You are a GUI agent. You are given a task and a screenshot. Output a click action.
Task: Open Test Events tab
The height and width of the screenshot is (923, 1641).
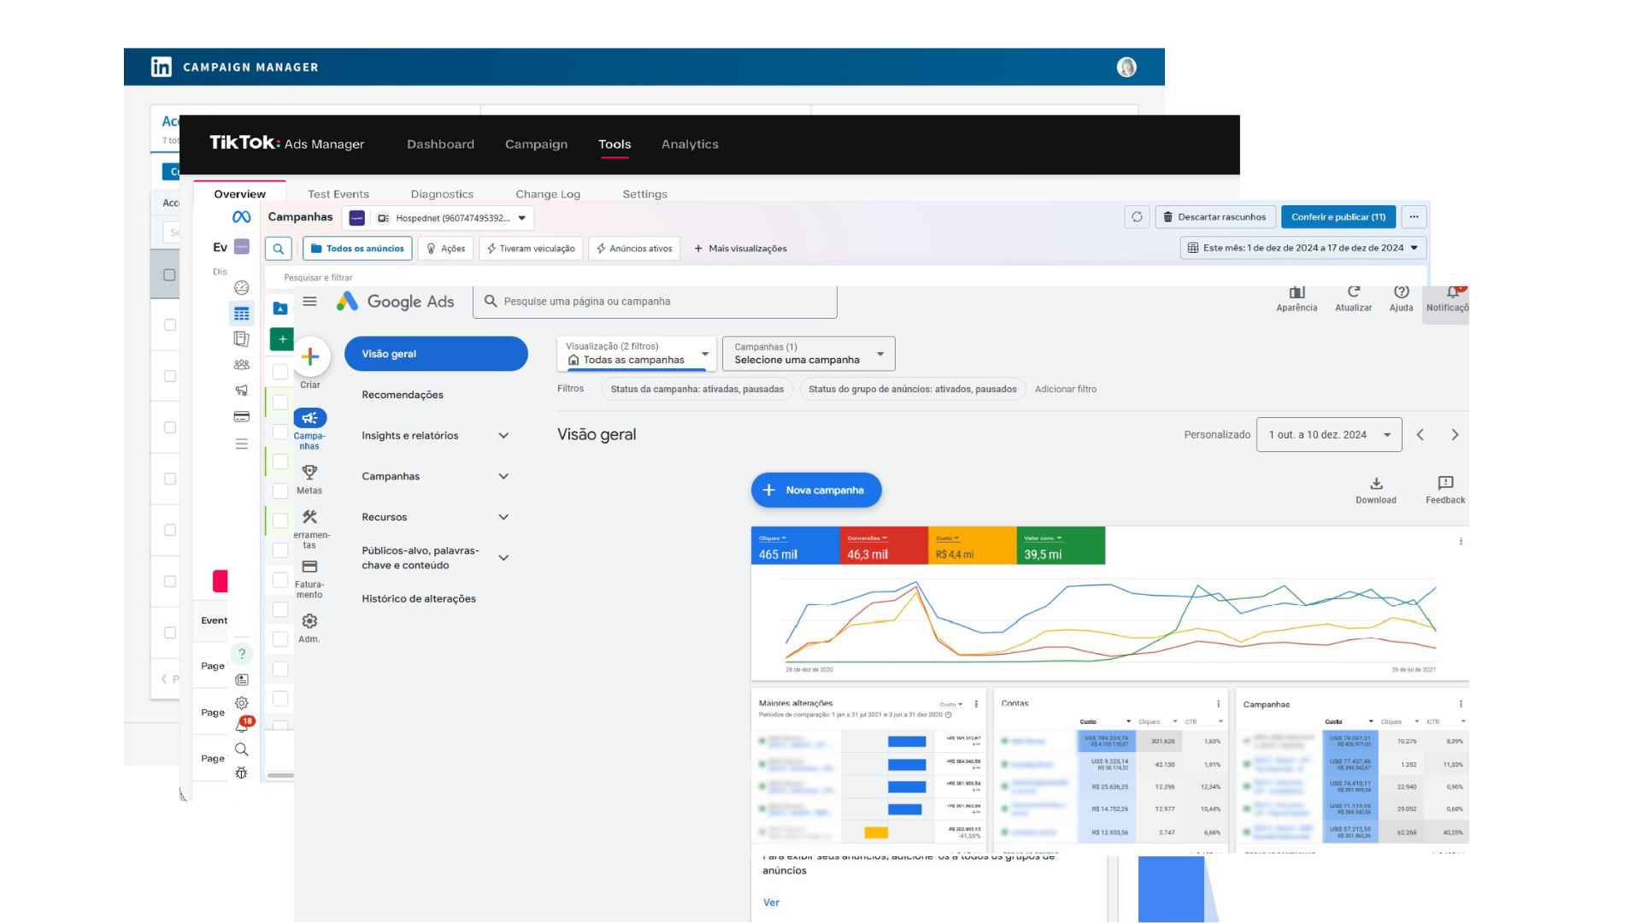tap(338, 194)
